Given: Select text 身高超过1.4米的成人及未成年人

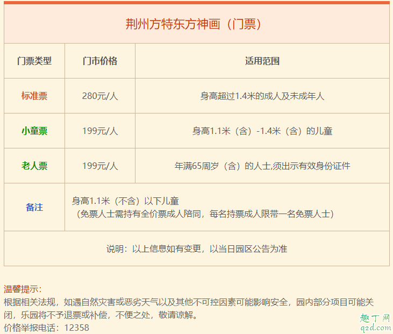Looking at the screenshot, I should 262,96.
